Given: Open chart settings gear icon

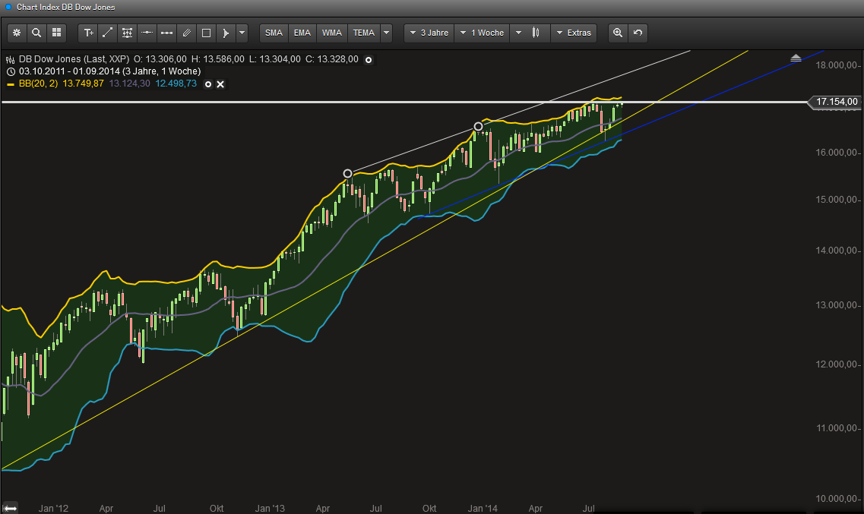Looking at the screenshot, I should coord(17,33).
